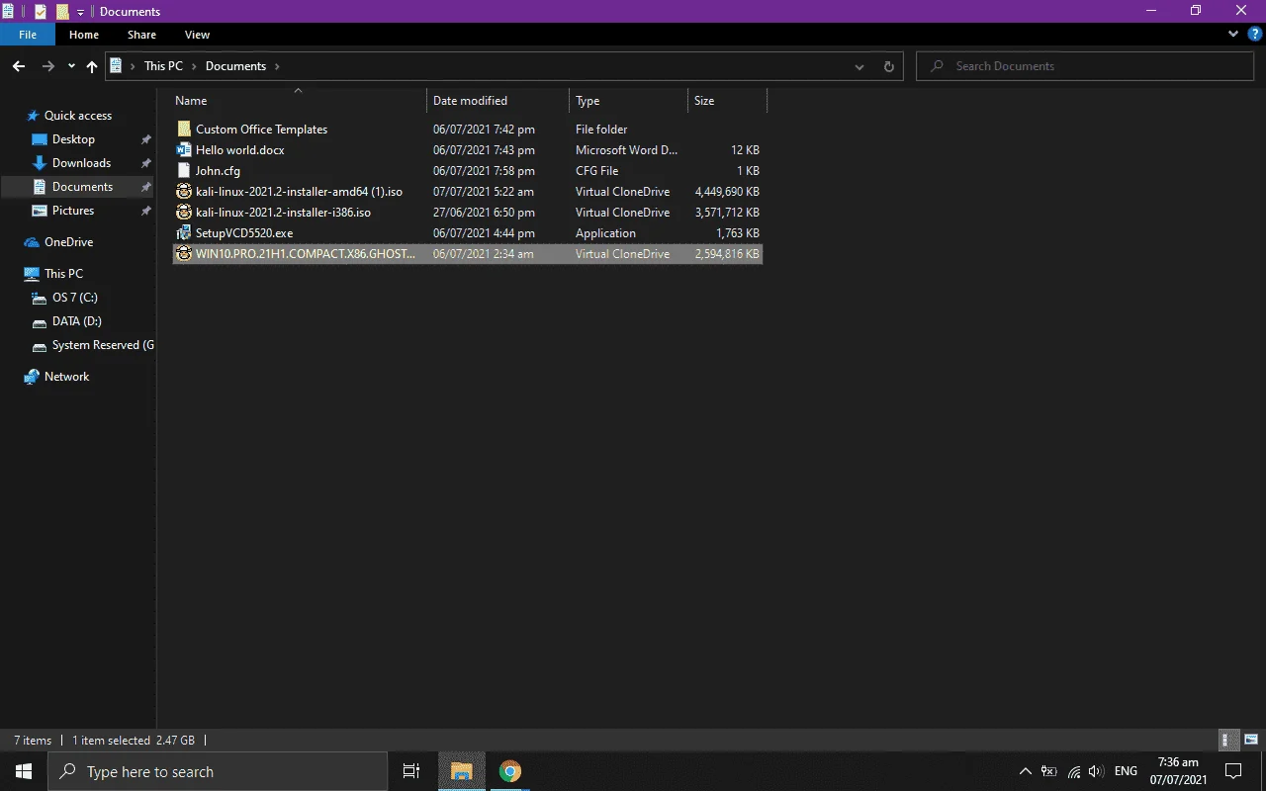
Task: Open Pictures in the navigation pane
Action: [73, 211]
